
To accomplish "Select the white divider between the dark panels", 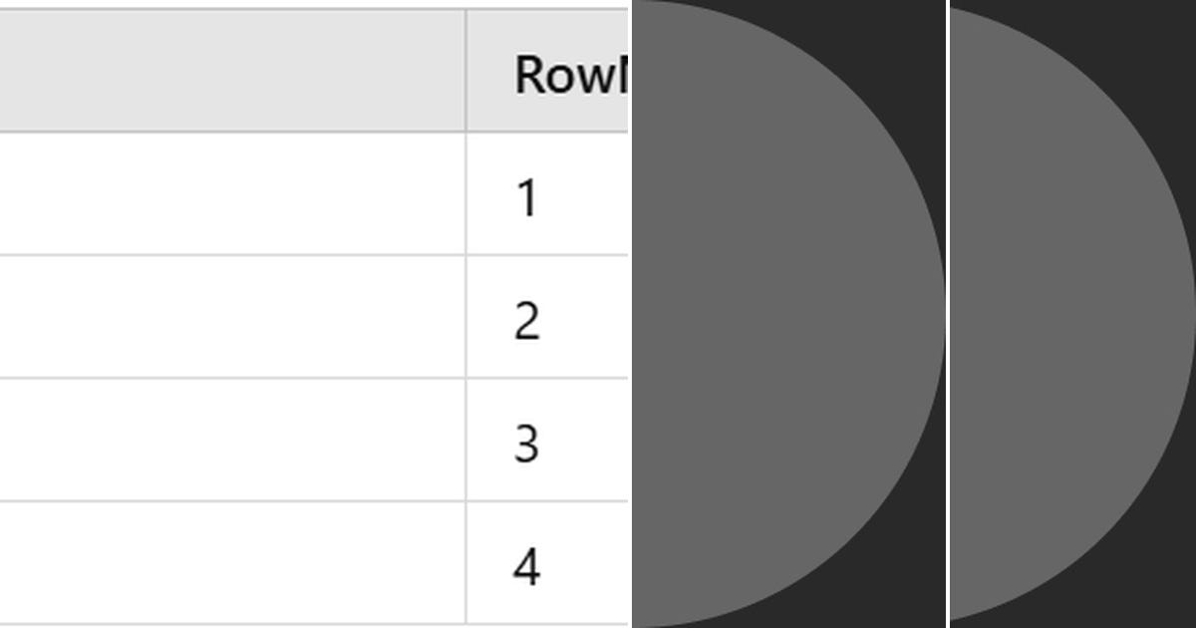I will (948, 314).
